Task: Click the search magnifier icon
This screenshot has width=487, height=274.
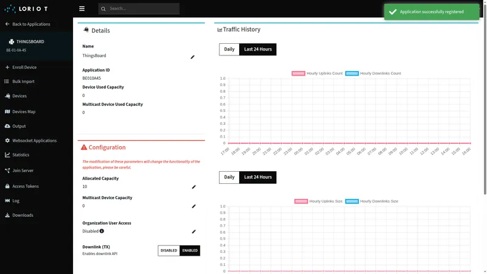Action: 103,9
